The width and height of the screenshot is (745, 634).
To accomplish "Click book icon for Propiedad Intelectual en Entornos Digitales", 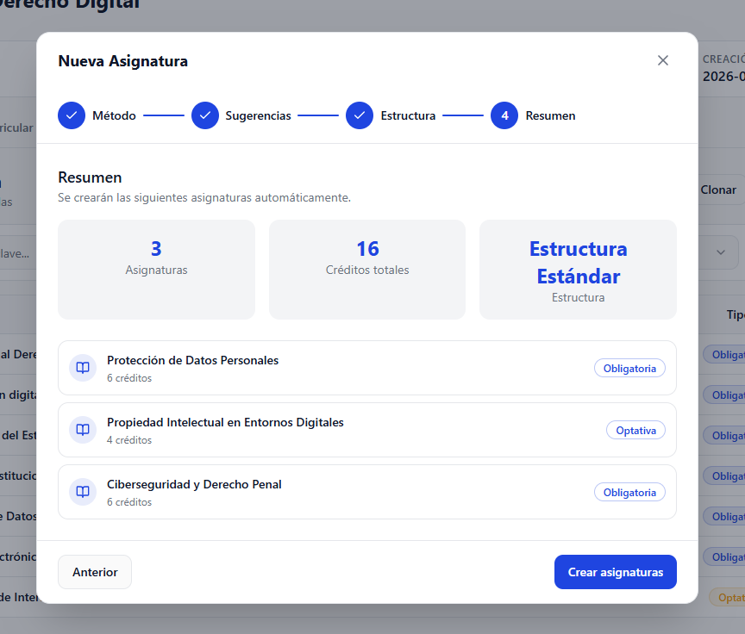I will pyautogui.click(x=83, y=430).
